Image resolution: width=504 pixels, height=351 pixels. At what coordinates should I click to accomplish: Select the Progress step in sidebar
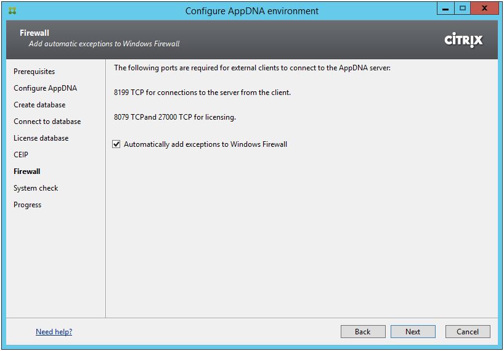(x=27, y=205)
